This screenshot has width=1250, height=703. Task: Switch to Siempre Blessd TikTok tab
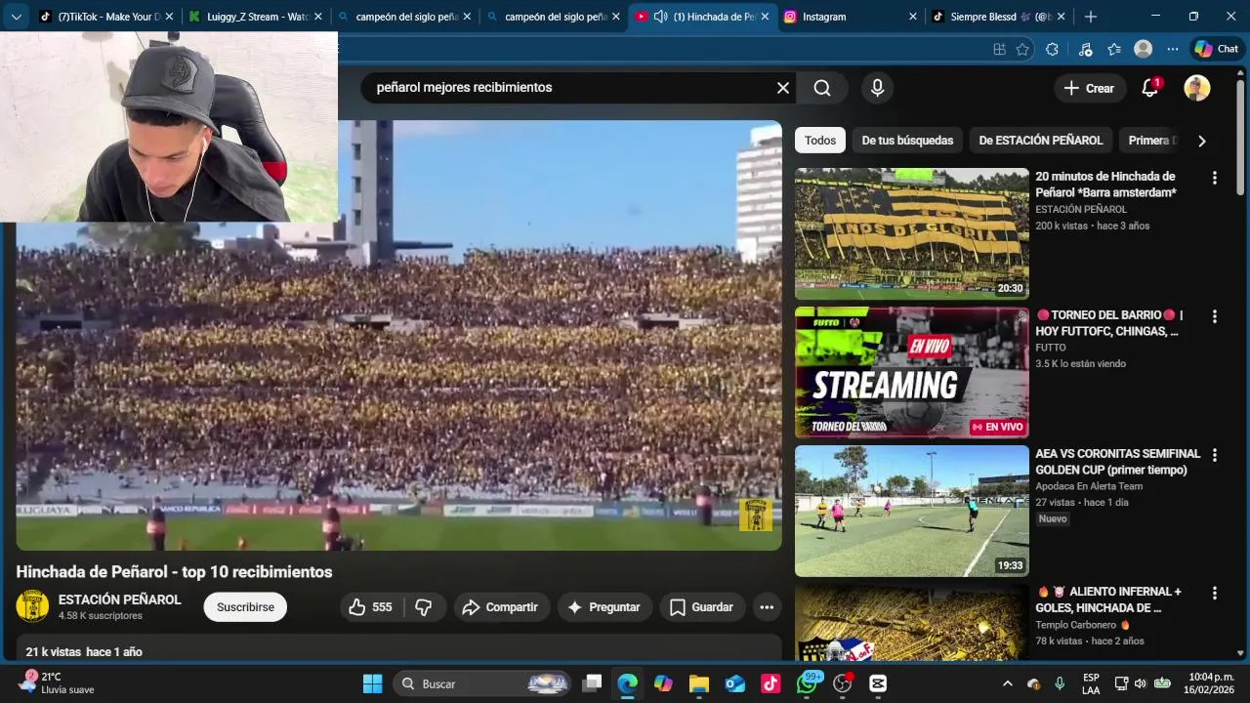[999, 17]
